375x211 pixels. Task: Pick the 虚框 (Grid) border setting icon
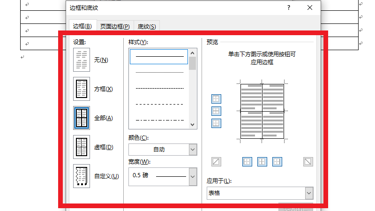(x=82, y=147)
